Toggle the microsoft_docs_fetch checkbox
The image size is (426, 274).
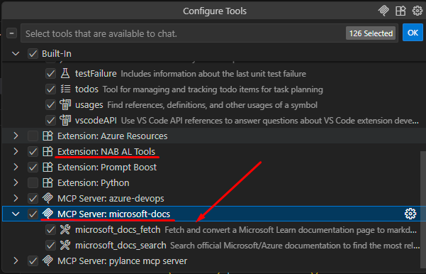pos(50,230)
